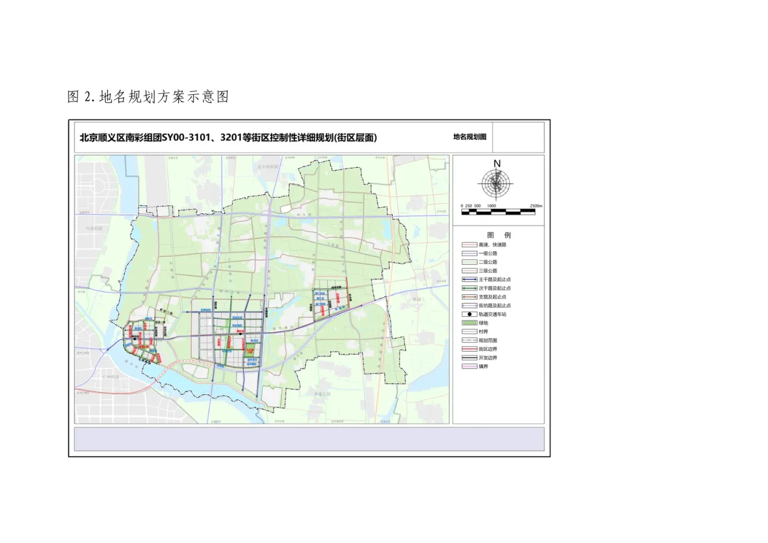
Task: Click the 镇界 pink line legend symbol
Action: pos(470,366)
